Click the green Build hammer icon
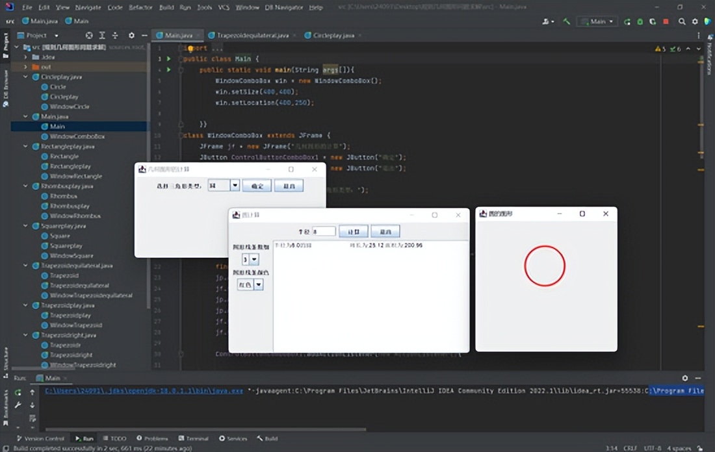Viewport: 715px width, 452px height. tap(567, 21)
